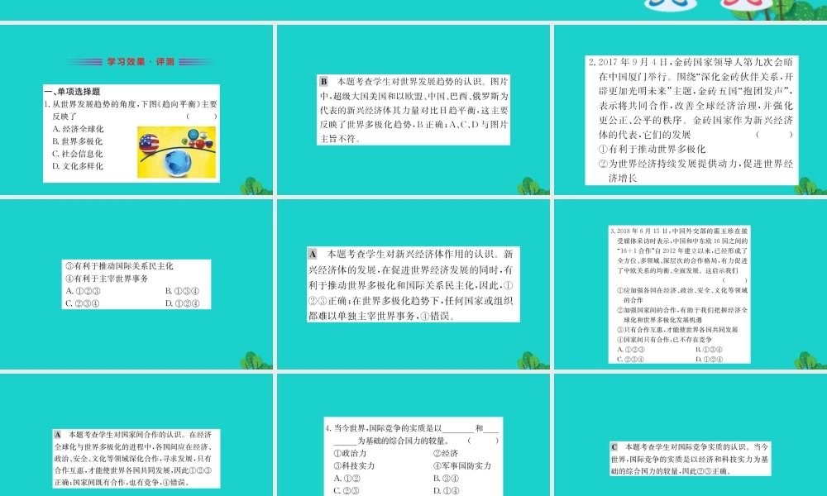
Task: Select option A. 经济全球化
Action: [78, 129]
